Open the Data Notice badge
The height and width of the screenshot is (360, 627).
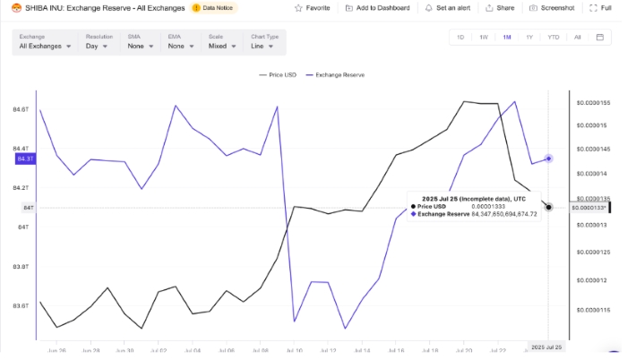pos(214,8)
